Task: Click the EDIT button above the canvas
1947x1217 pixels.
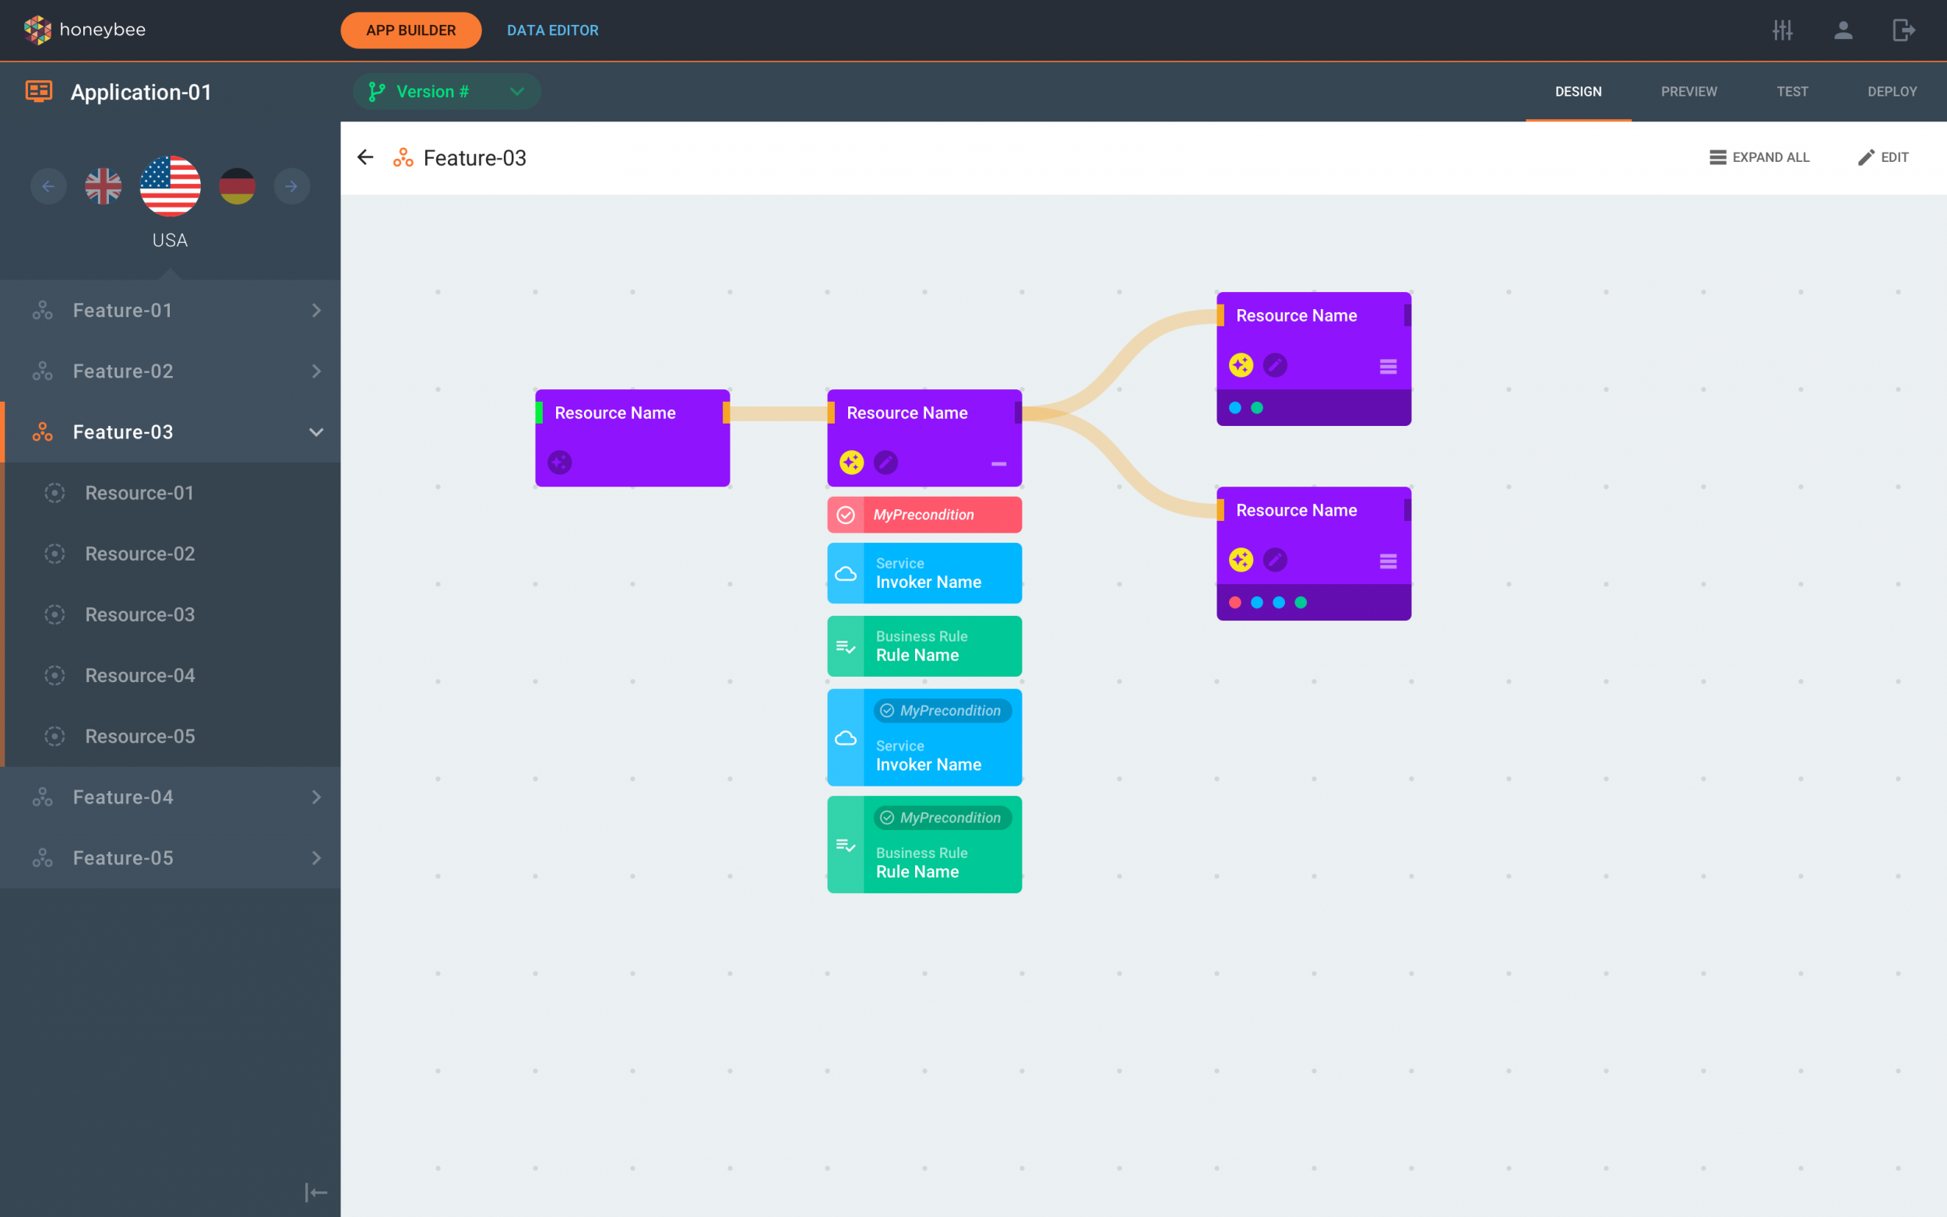Action: click(x=1884, y=157)
